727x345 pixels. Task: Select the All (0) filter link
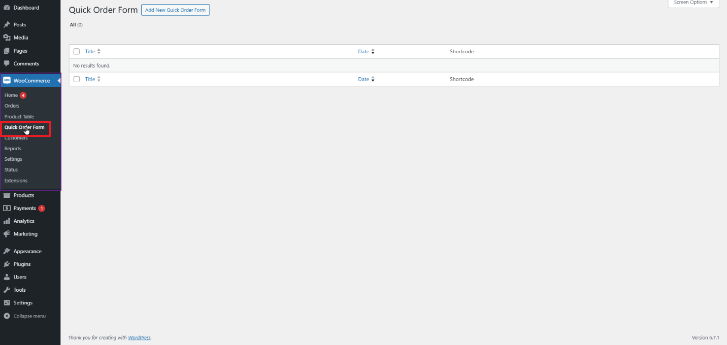point(76,25)
